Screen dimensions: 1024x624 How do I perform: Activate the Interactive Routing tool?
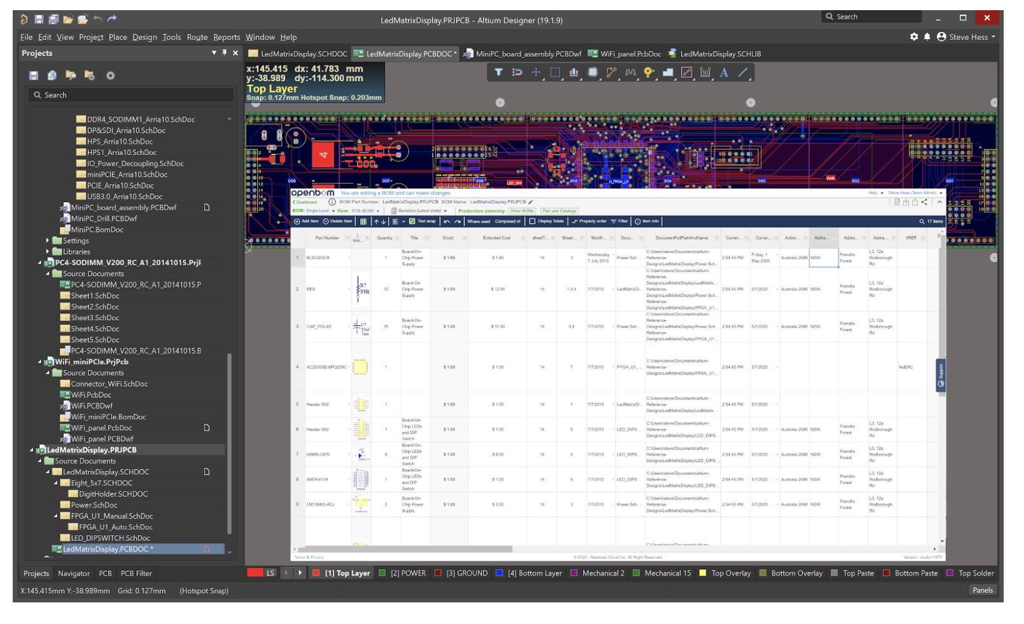tap(611, 72)
